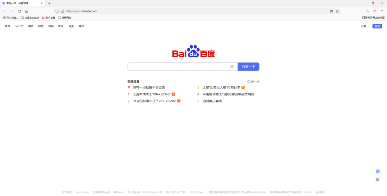Open hot topic 四川重庆暴雨
Viewport: 387px width, 196px height.
coord(212,101)
